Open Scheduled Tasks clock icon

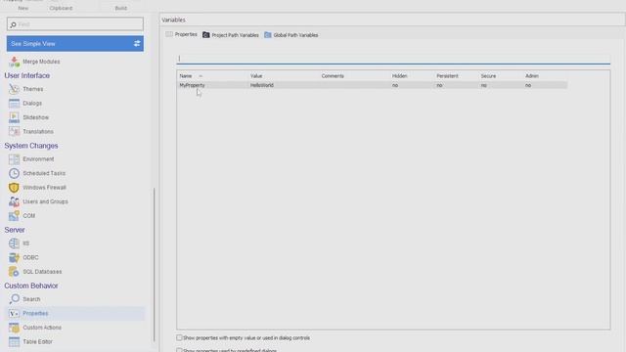(x=14, y=173)
